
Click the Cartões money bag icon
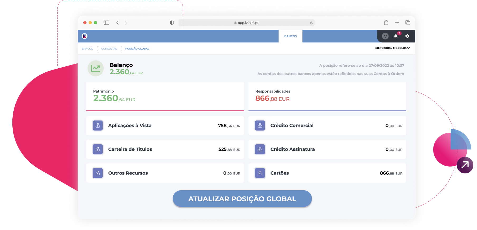pos(260,173)
